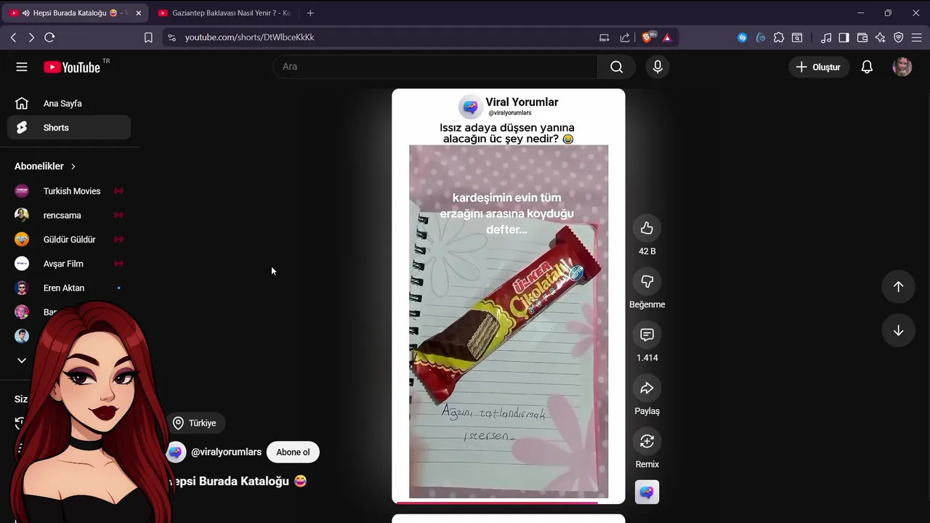930x523 pixels.
Task: Open the YouTube hamburger guide menu
Action: click(22, 67)
